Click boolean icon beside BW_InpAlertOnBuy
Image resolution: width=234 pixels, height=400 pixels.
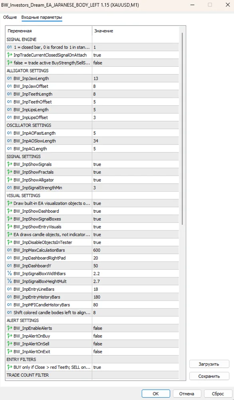[10, 336]
